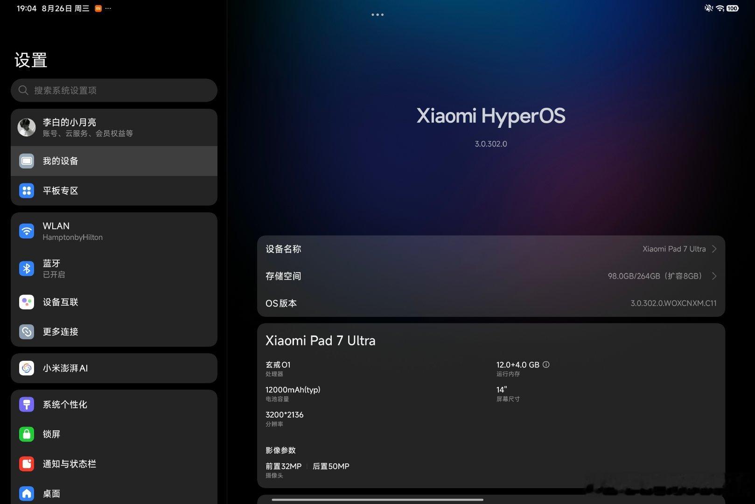Tap the Xiaomi HyperOS logo text

[x=491, y=116]
